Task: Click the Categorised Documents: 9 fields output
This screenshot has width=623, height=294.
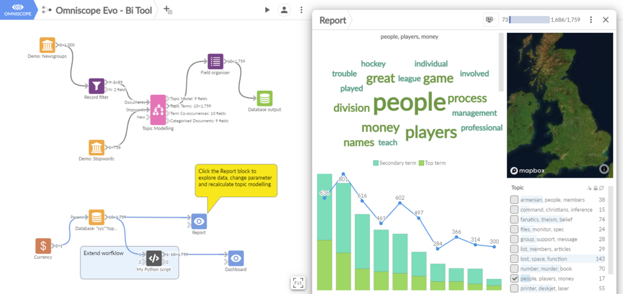Action: (x=199, y=121)
